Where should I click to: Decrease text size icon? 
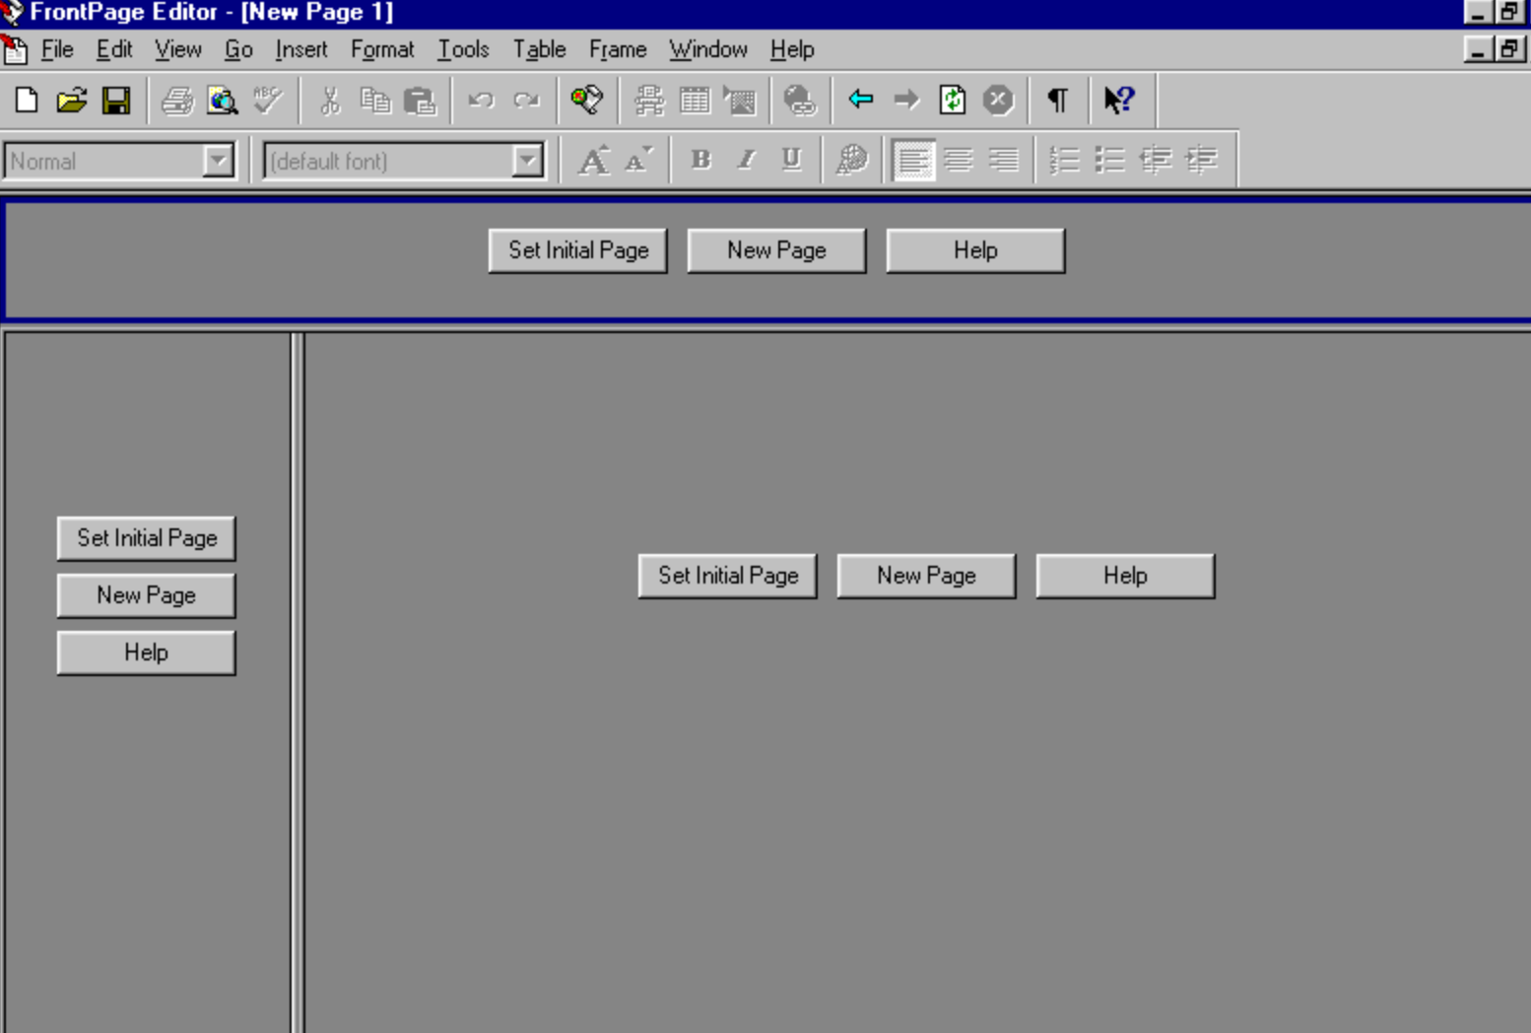(x=638, y=160)
